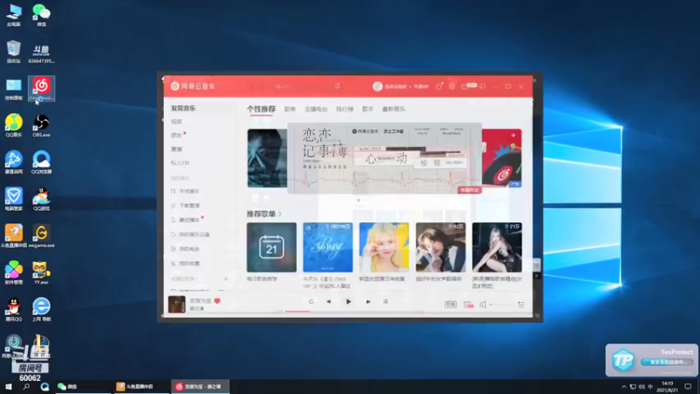Click song title in player bar
The height and width of the screenshot is (394, 700).
point(200,301)
